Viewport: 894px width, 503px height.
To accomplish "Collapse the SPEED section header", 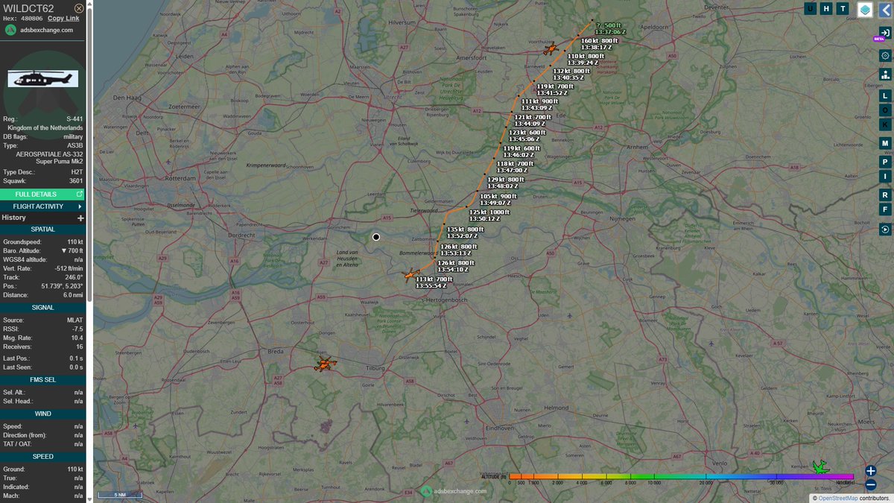I will coord(42,456).
